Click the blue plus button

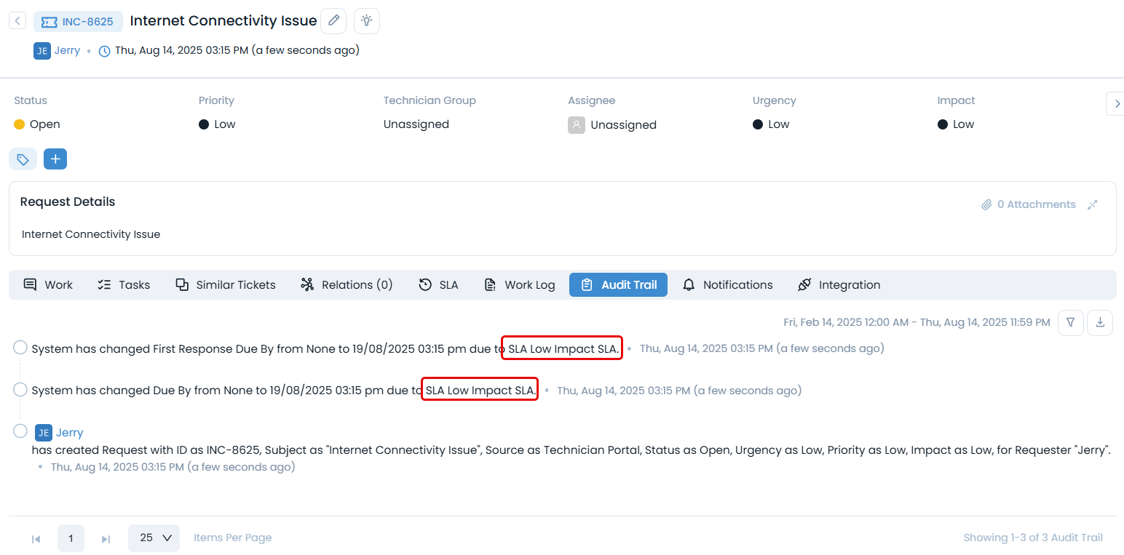pyautogui.click(x=55, y=159)
